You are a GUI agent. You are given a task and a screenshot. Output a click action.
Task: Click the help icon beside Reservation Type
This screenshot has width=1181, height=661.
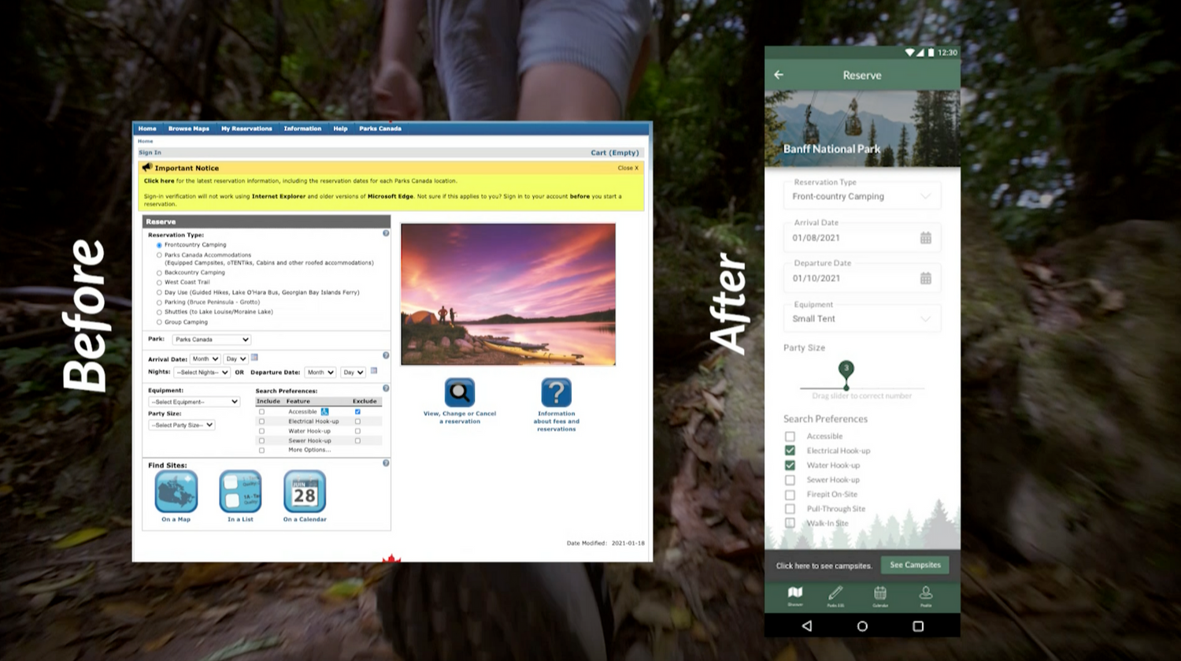386,233
